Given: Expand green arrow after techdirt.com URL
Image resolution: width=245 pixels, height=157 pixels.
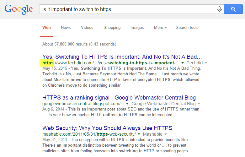Looking at the screenshot, I should pos(183,63).
